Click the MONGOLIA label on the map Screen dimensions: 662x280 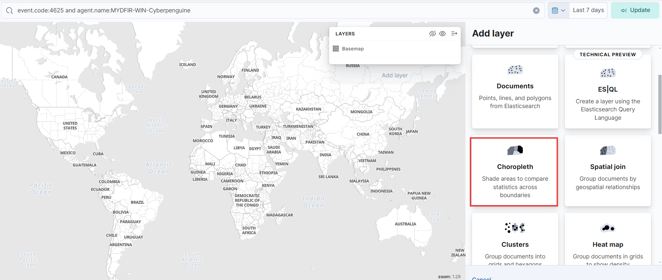pyautogui.click(x=362, y=112)
